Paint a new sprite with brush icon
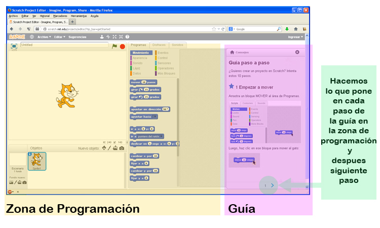Viewport: 380px width, 228px height. (109, 148)
